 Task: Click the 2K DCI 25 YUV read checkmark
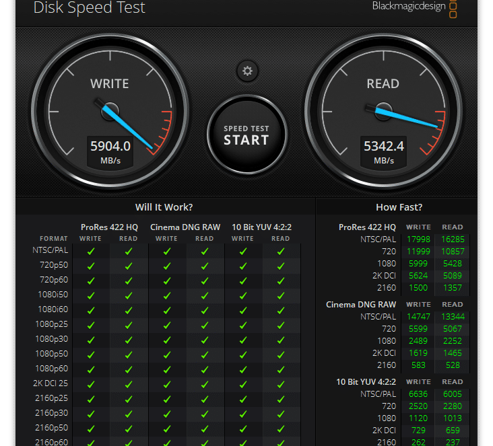click(x=281, y=384)
